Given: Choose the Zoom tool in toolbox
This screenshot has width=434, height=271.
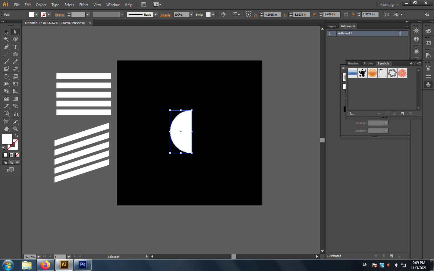Looking at the screenshot, I should pos(15,129).
